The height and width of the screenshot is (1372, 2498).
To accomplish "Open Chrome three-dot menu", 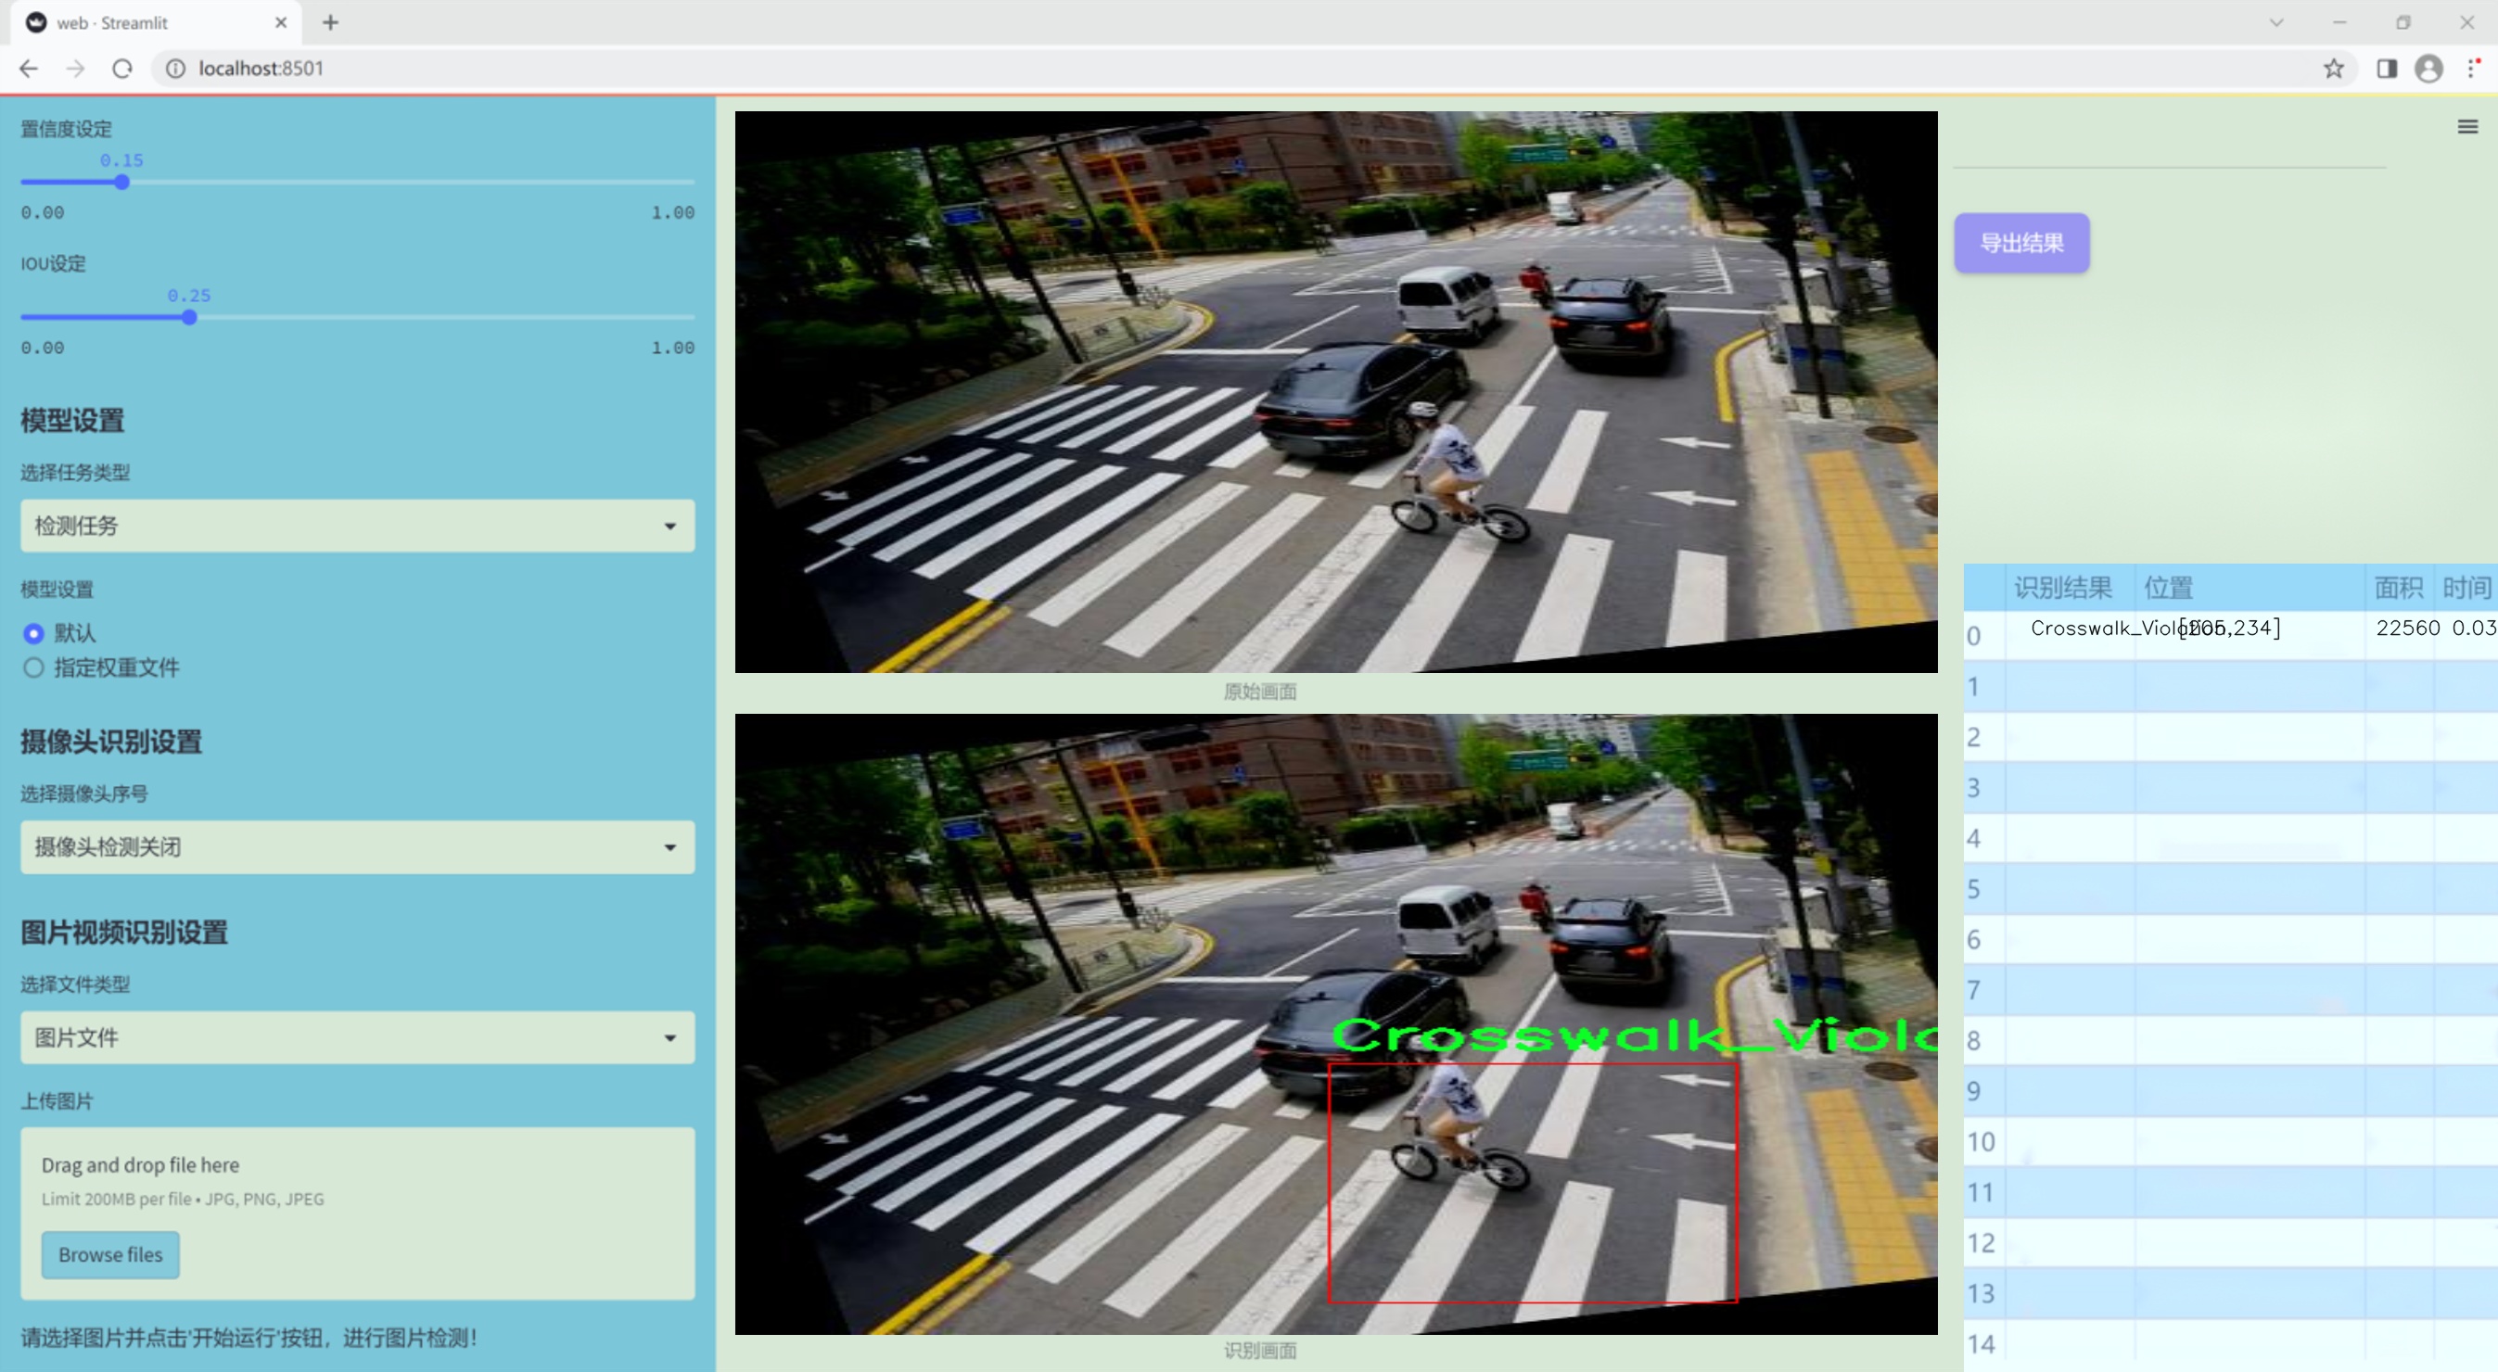I will pos(2472,69).
